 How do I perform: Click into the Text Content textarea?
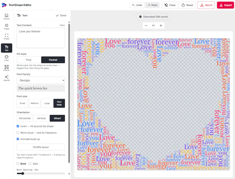pos(41,38)
